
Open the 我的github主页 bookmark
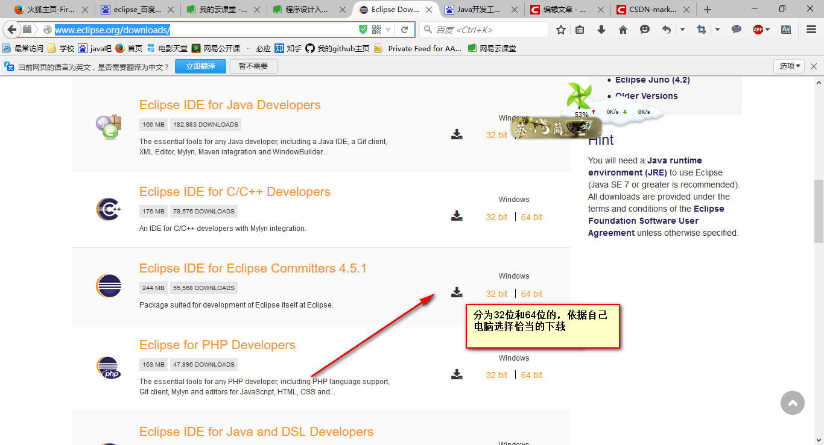click(337, 48)
